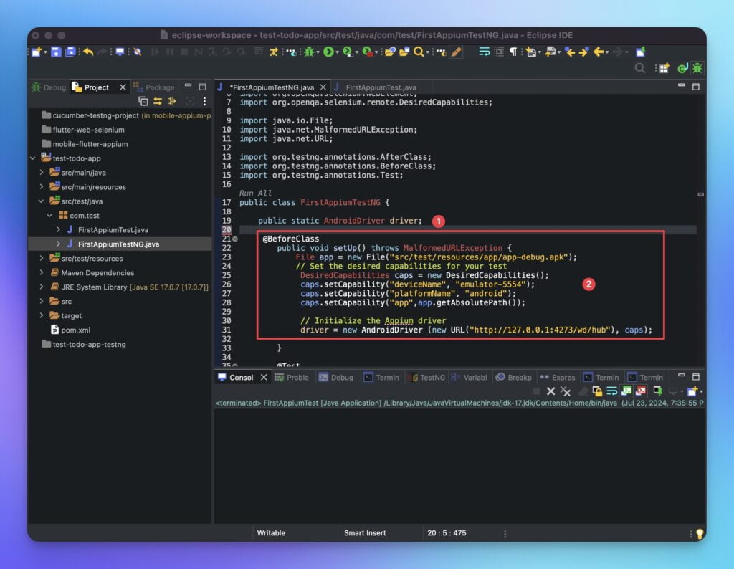Viewport: 734px width, 569px height.
Task: Open the Package explorer tab
Action: tap(154, 87)
